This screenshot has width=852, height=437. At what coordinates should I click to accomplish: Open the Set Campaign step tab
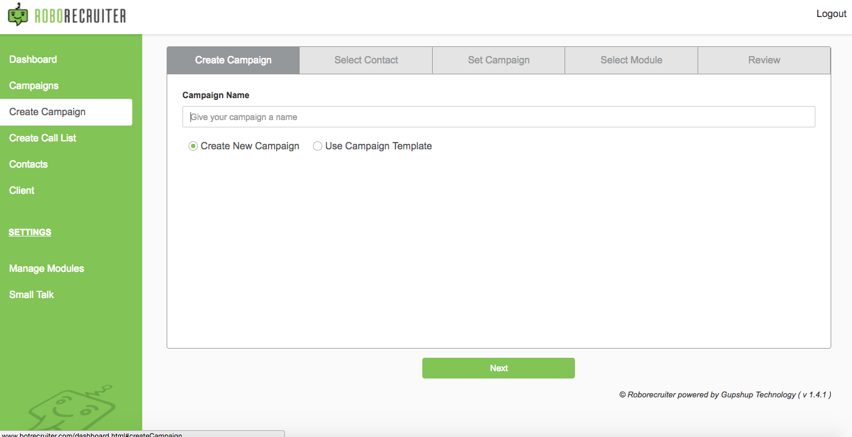[x=499, y=60]
